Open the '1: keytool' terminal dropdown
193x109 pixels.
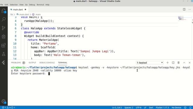pos(150,63)
